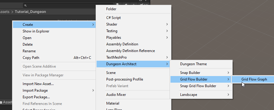Image resolution: width=274 pixels, height=110 pixels.
Task: Select Create in the context menu
Action: point(54,25)
